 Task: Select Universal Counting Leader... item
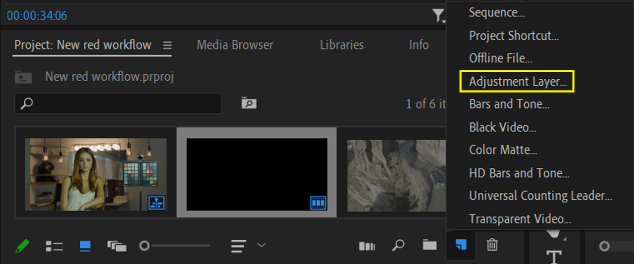[540, 196]
